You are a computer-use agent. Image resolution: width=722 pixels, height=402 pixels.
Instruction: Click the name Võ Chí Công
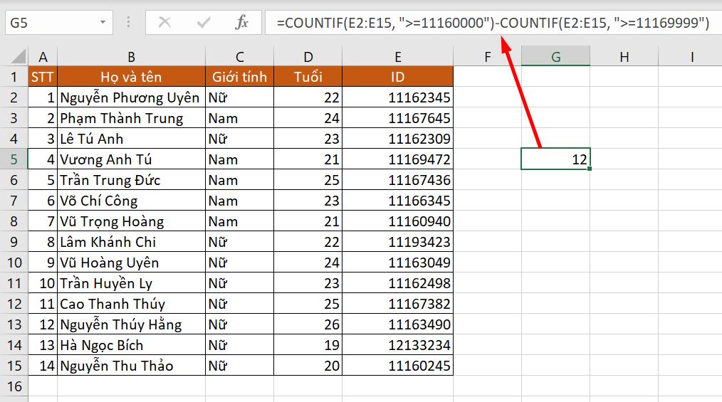click(x=98, y=201)
